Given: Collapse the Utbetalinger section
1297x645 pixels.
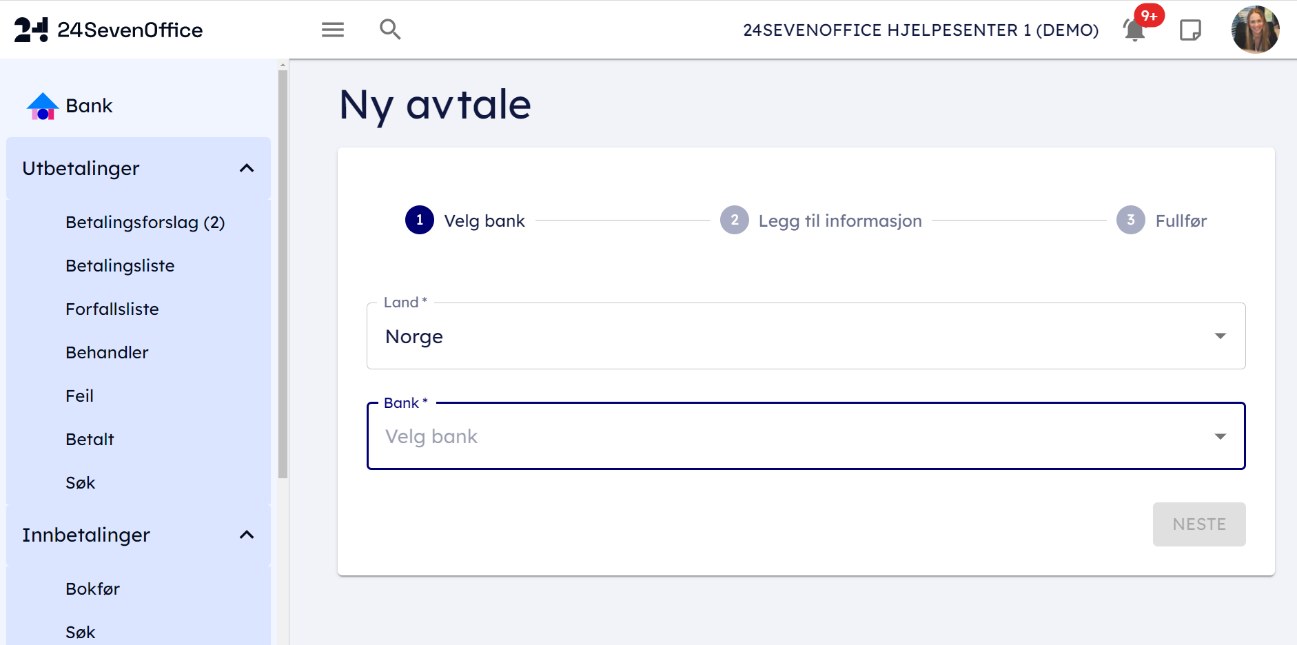Looking at the screenshot, I should point(247,168).
